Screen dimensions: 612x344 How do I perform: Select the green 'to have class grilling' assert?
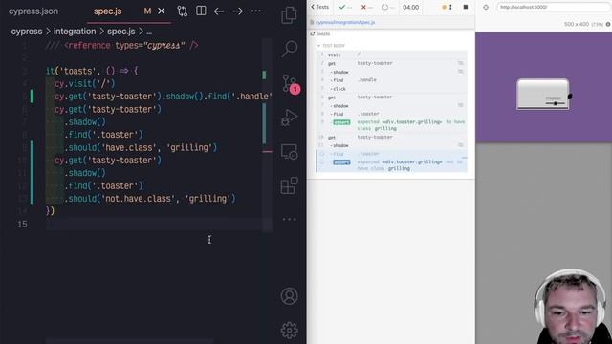tap(391, 125)
